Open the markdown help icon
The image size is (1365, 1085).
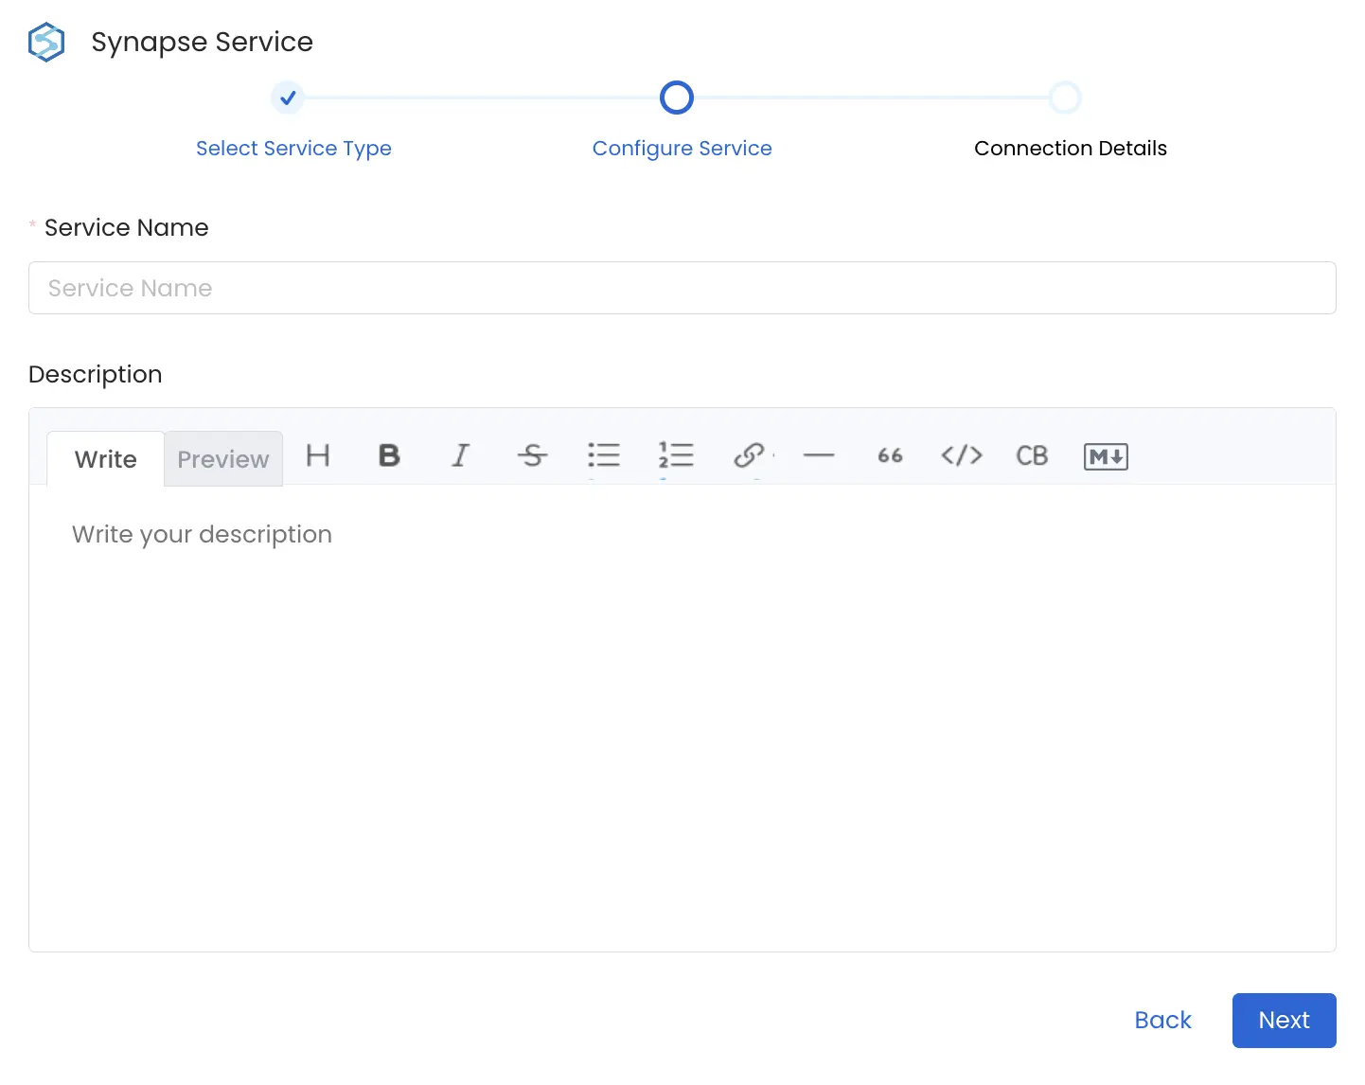click(x=1105, y=456)
